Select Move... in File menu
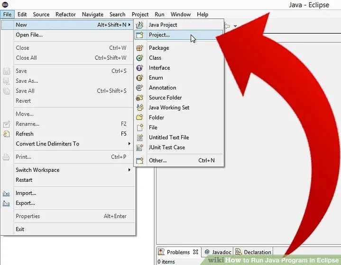The width and height of the screenshot is (341, 265). tap(68, 114)
